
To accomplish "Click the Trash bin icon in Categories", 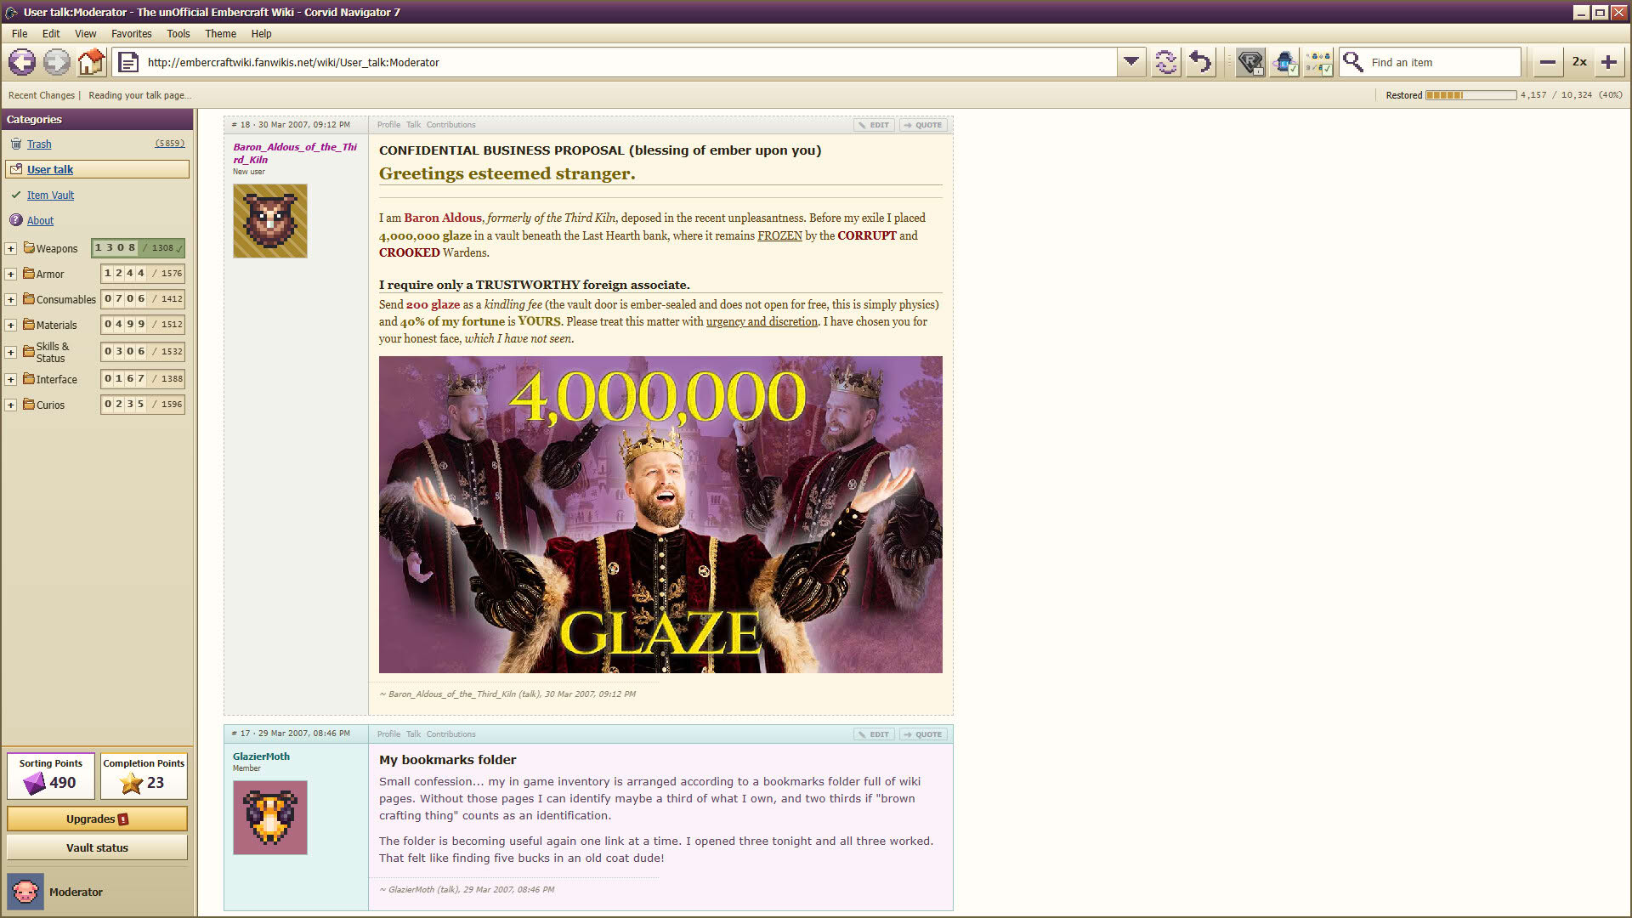I will pos(16,144).
